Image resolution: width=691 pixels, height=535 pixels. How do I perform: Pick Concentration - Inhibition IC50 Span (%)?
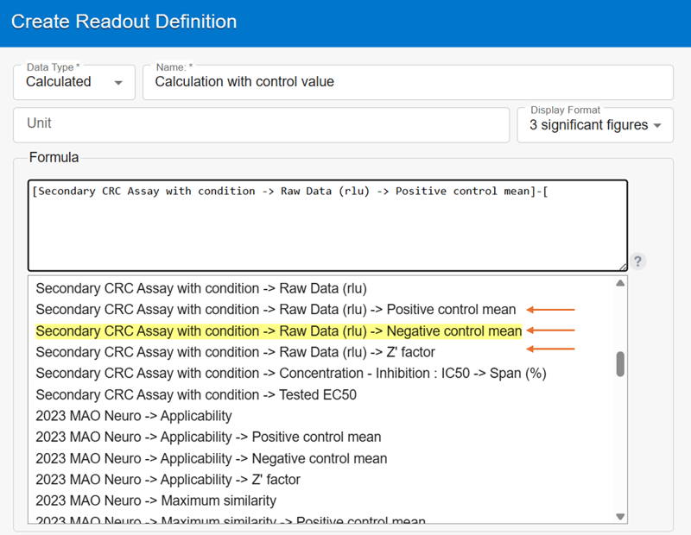point(290,374)
